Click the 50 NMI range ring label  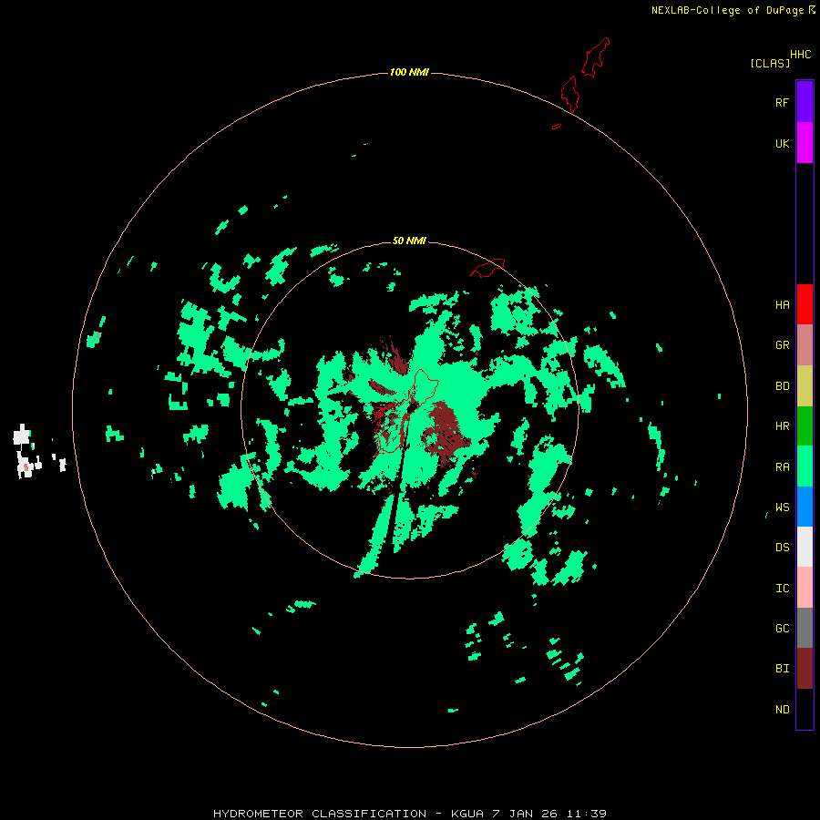[409, 241]
